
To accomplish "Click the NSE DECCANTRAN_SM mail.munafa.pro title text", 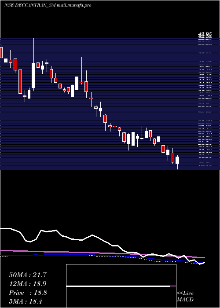I will 48,5.
